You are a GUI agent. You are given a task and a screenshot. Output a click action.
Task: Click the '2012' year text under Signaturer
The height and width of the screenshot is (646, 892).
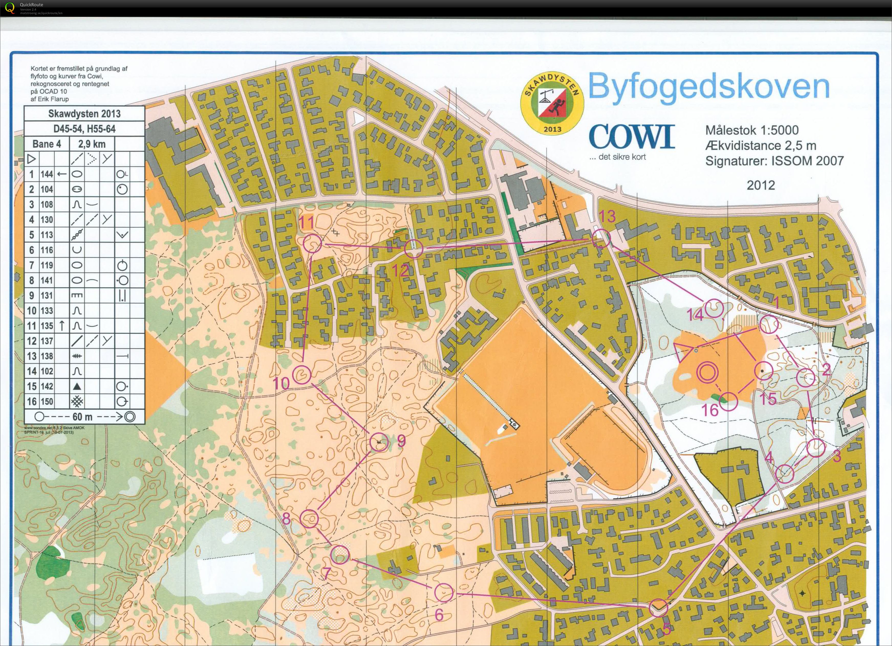pyautogui.click(x=761, y=185)
